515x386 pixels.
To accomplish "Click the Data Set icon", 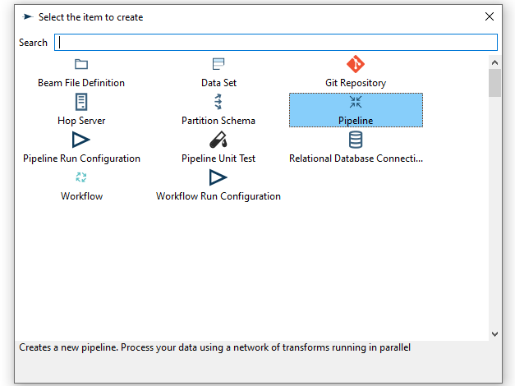I will click(x=218, y=64).
